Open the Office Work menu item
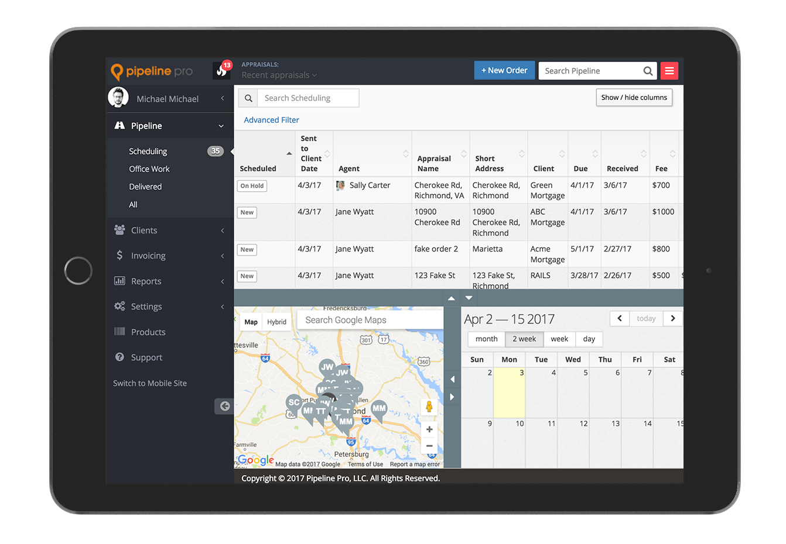The width and height of the screenshot is (786, 544). tap(149, 168)
